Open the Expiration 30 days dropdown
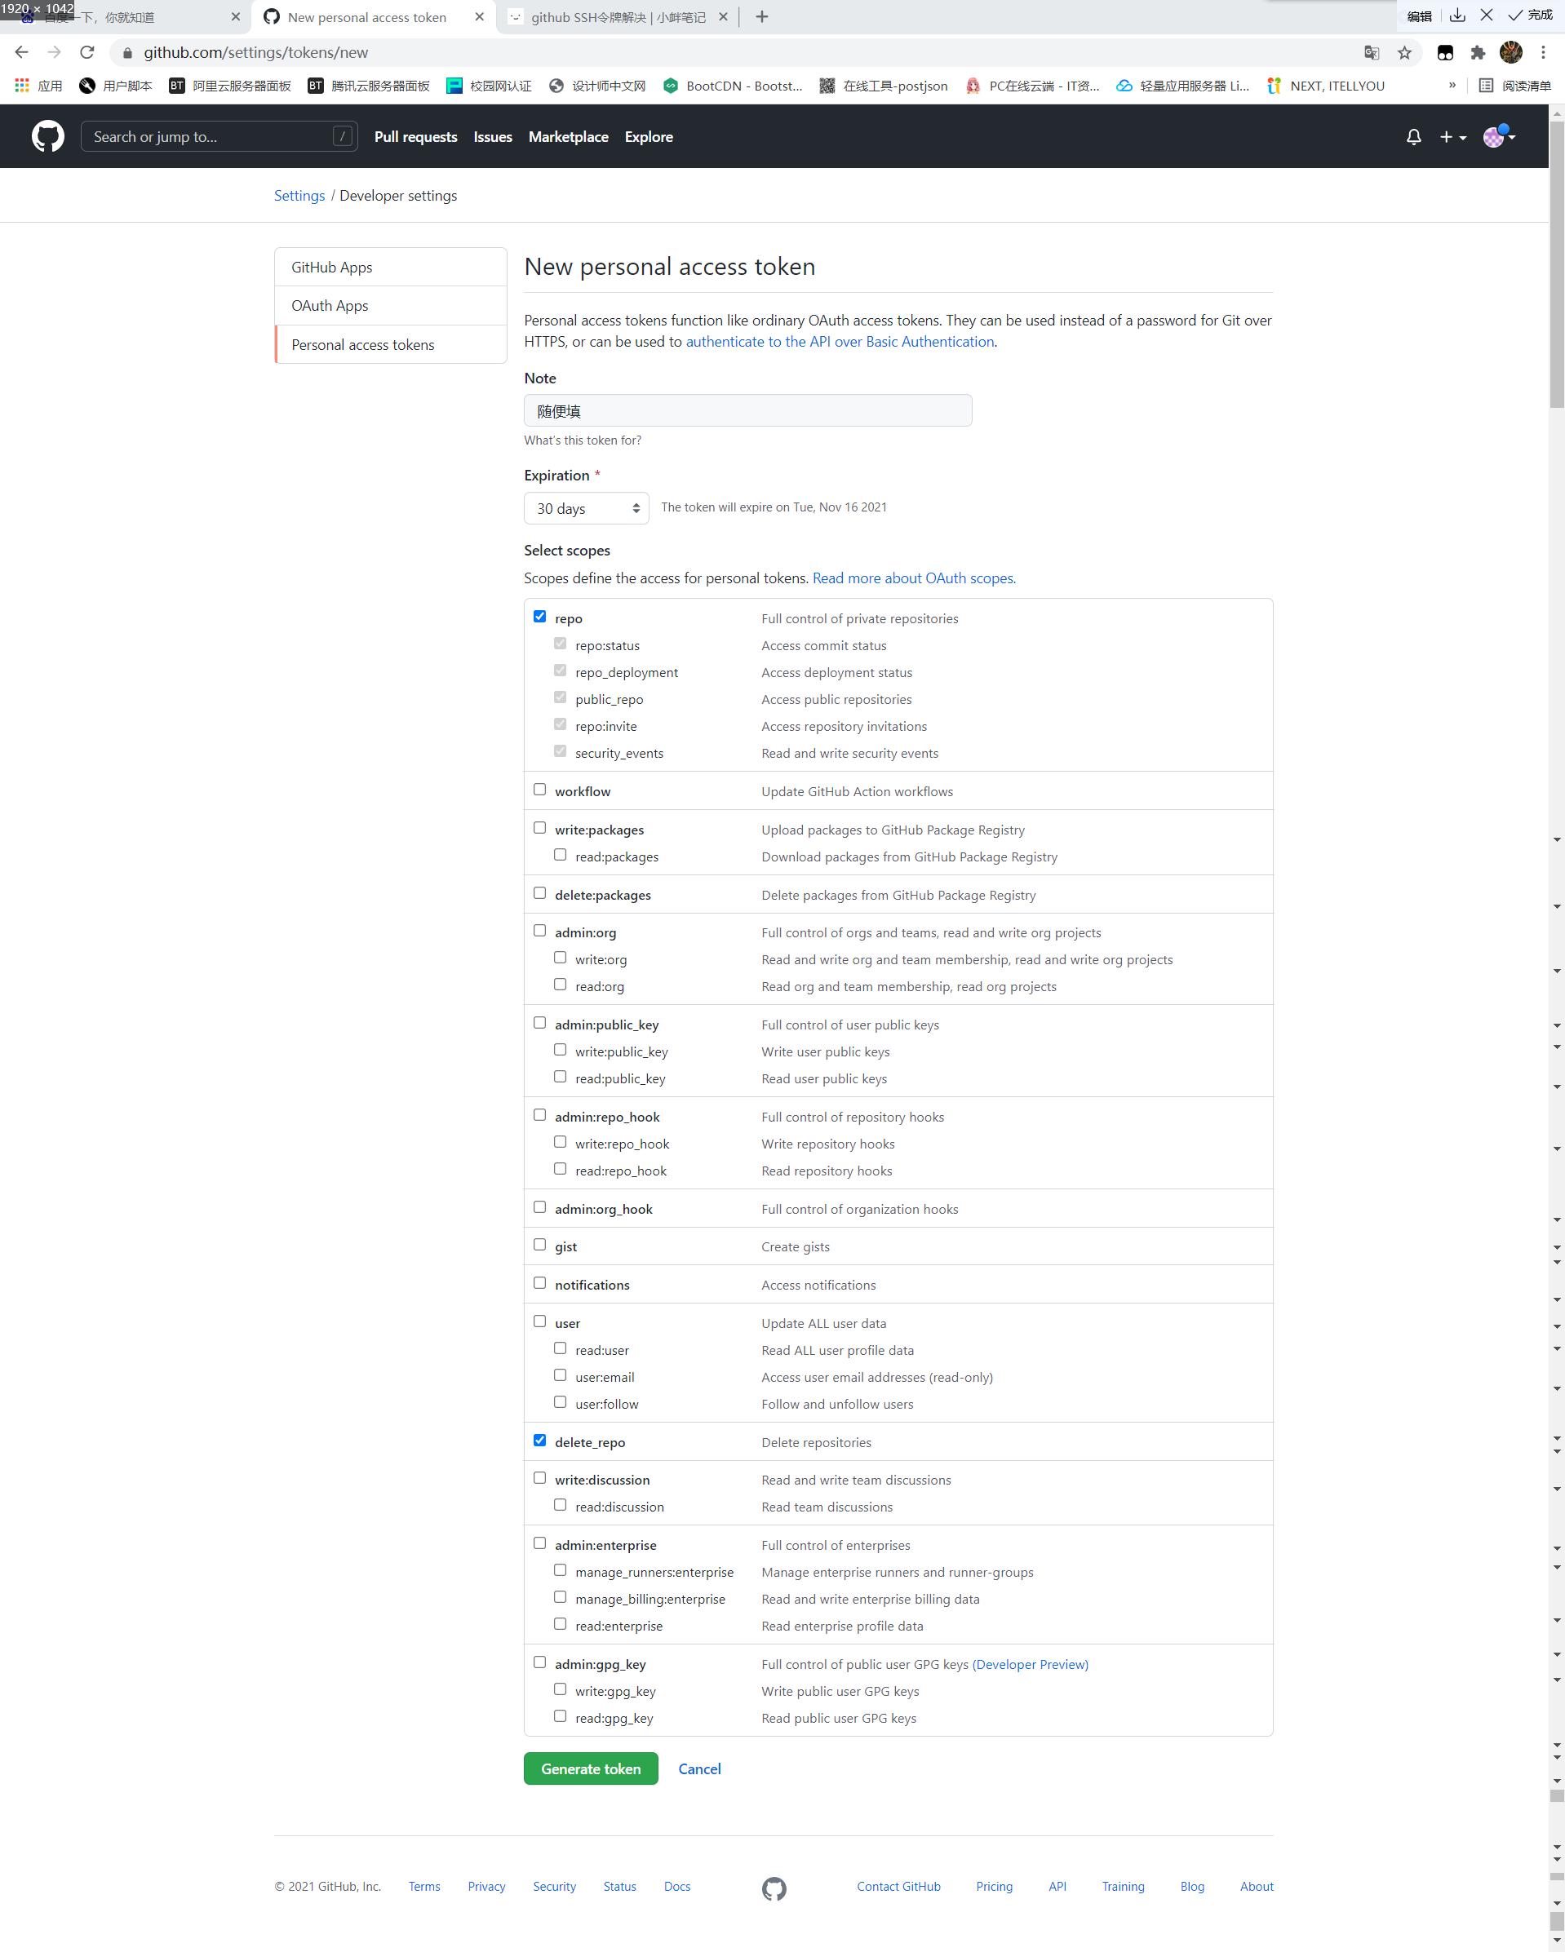This screenshot has height=1952, width=1565. pos(586,508)
